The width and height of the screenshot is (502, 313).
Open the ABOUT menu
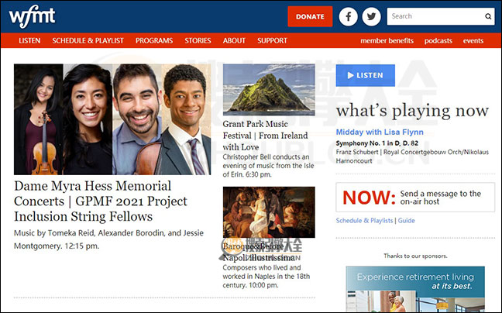(234, 40)
